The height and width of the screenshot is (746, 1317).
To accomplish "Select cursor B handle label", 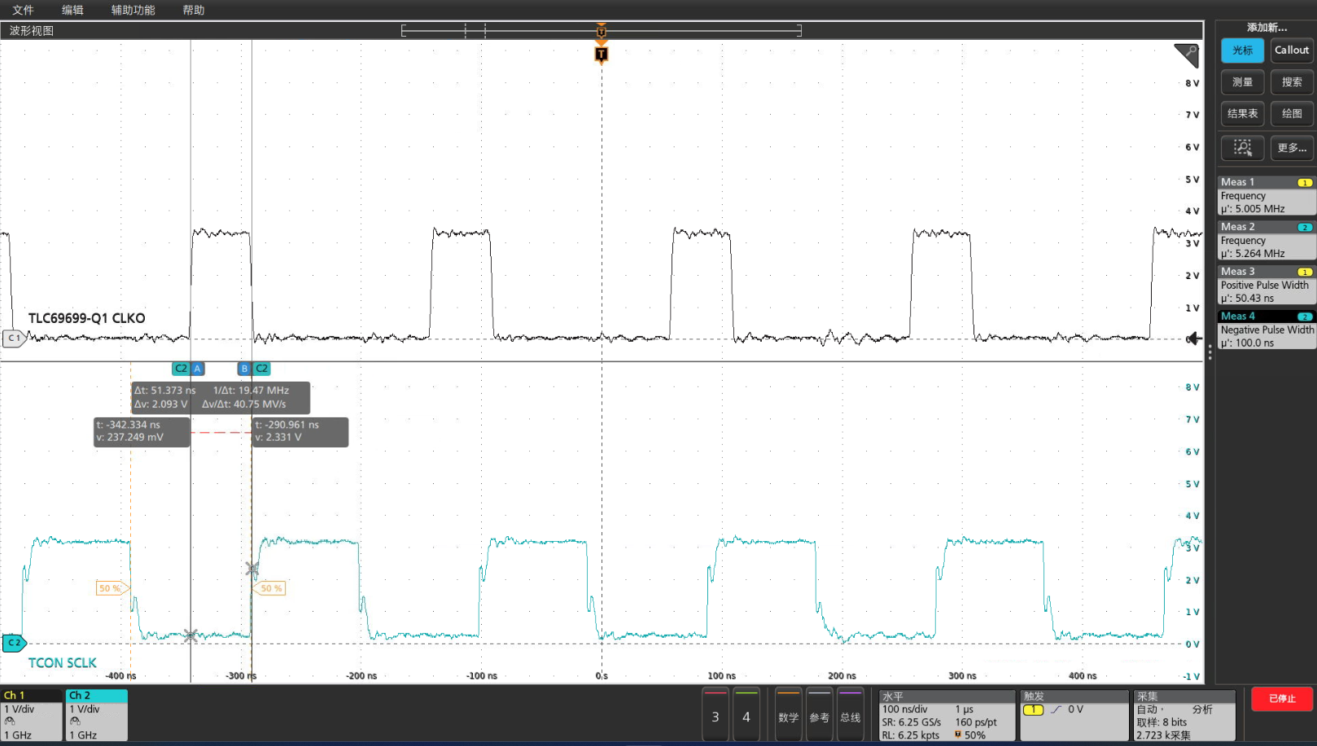I will point(243,369).
